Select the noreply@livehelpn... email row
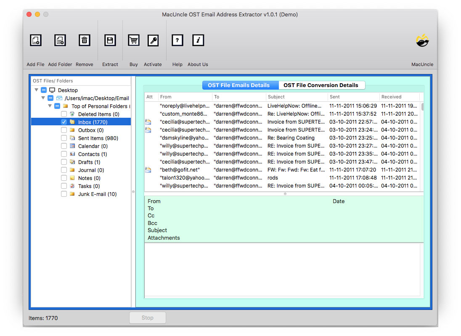This screenshot has width=461, height=336. tap(282, 106)
